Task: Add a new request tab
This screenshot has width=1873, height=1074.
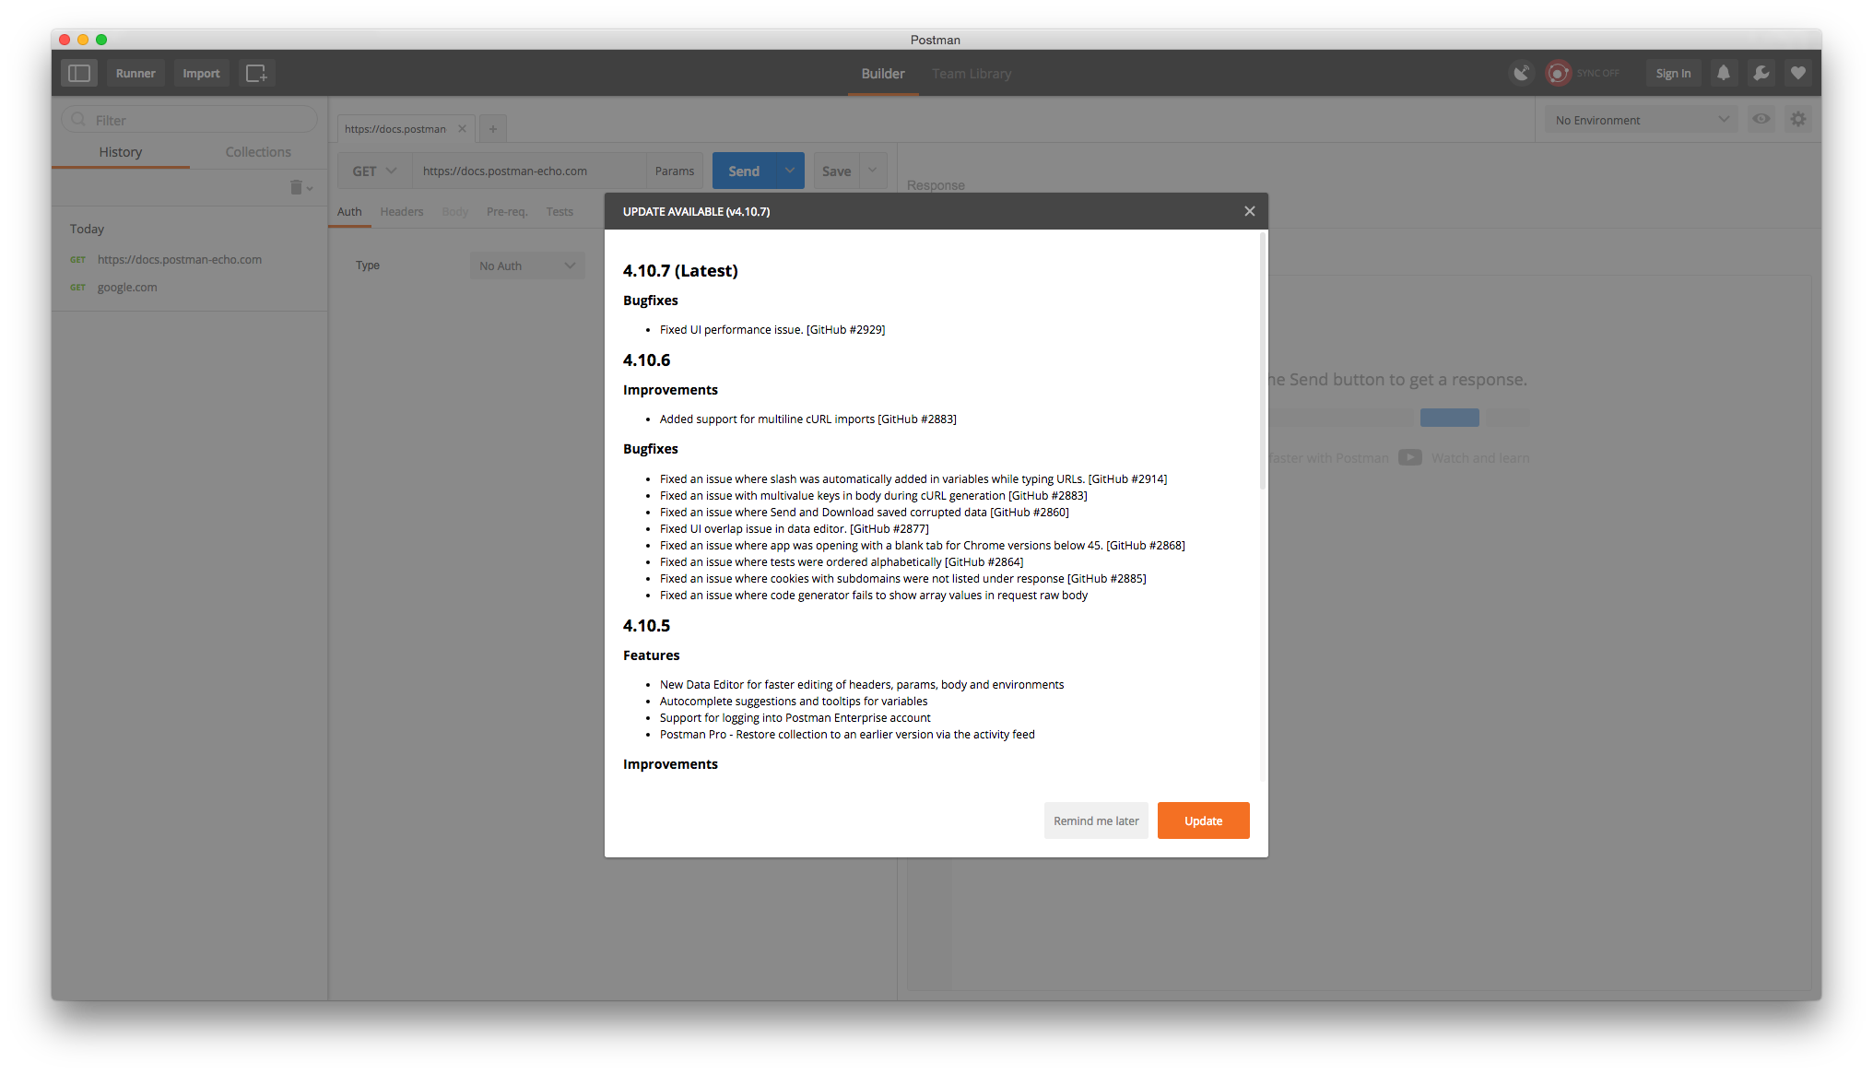Action: pyautogui.click(x=493, y=128)
